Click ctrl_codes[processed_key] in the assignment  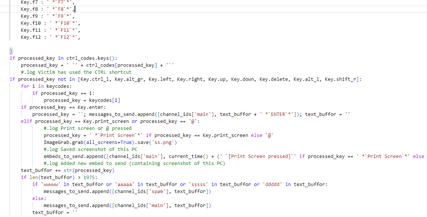pos(122,65)
